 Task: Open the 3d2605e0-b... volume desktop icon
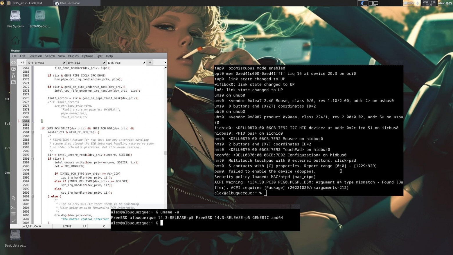pyautogui.click(x=40, y=19)
